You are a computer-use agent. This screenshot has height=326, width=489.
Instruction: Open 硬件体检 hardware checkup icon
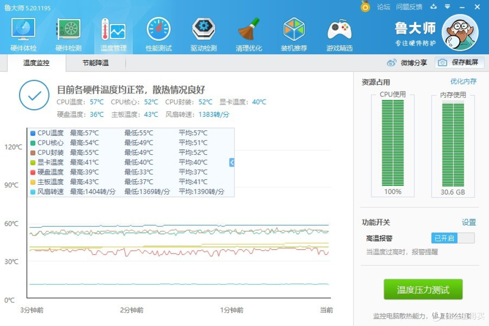coord(24,29)
